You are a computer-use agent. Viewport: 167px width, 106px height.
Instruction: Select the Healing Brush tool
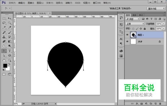4,32
